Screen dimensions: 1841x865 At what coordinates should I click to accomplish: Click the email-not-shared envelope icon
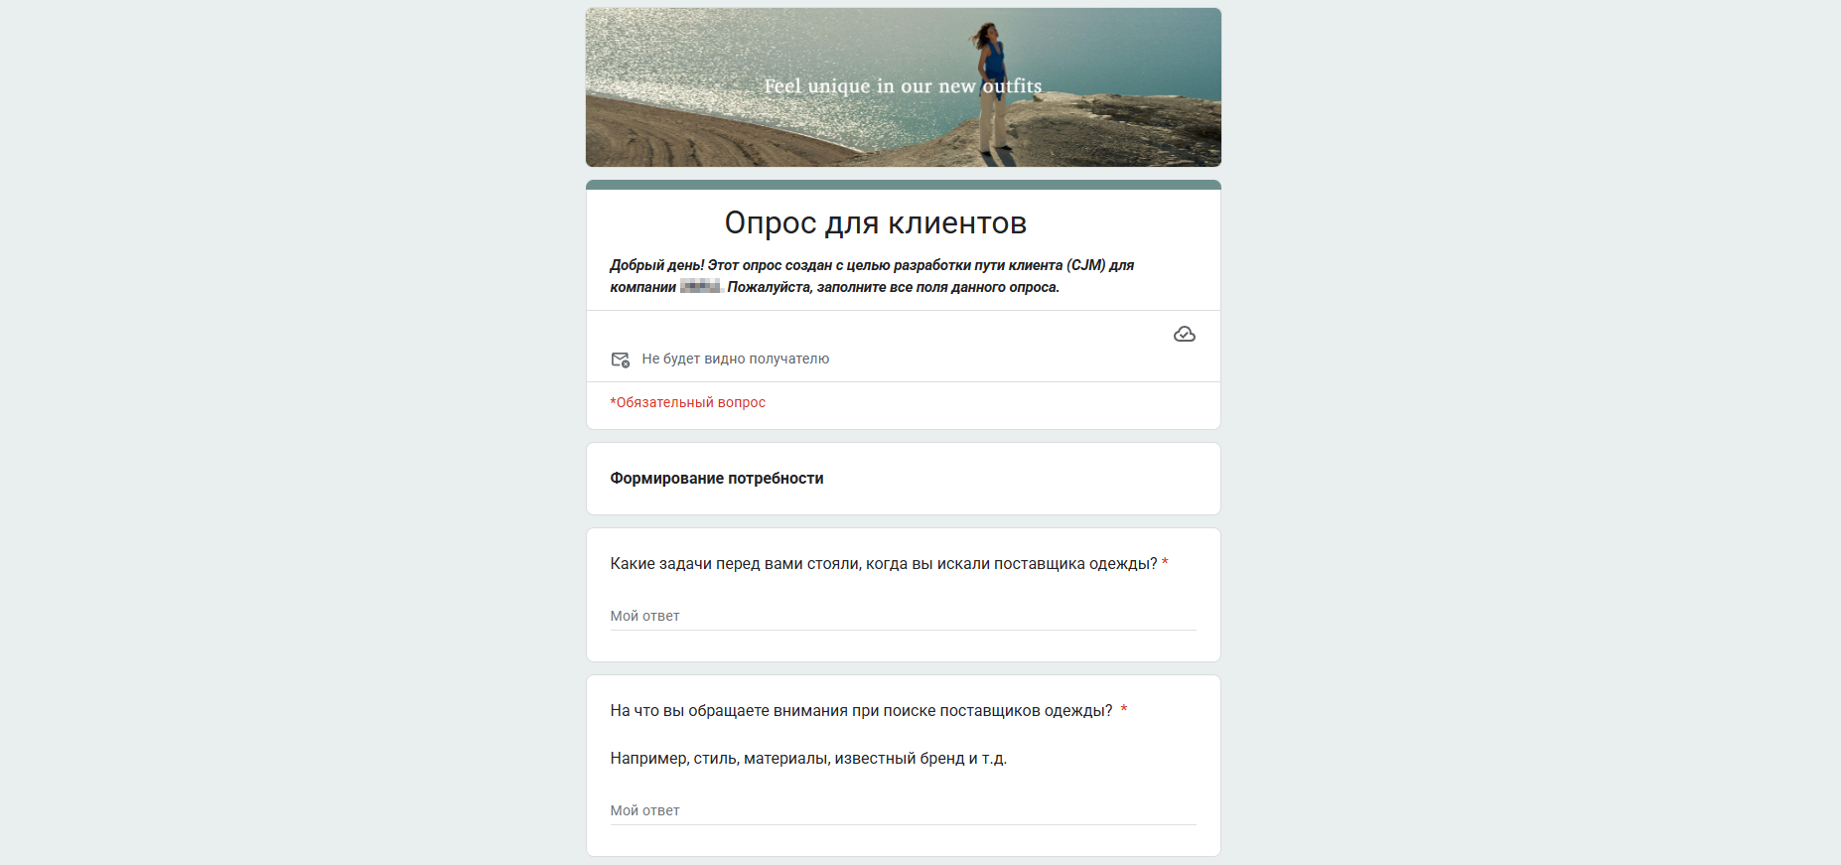click(621, 360)
